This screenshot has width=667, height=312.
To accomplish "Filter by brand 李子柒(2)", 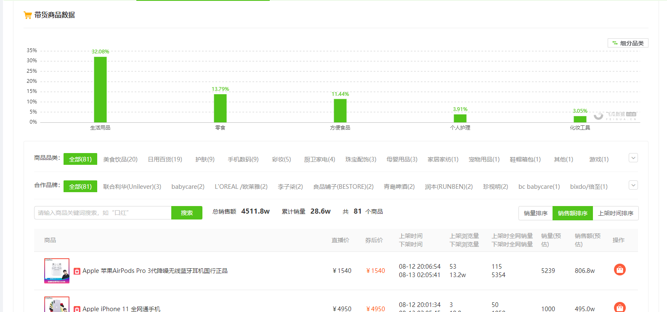I will click(x=290, y=187).
